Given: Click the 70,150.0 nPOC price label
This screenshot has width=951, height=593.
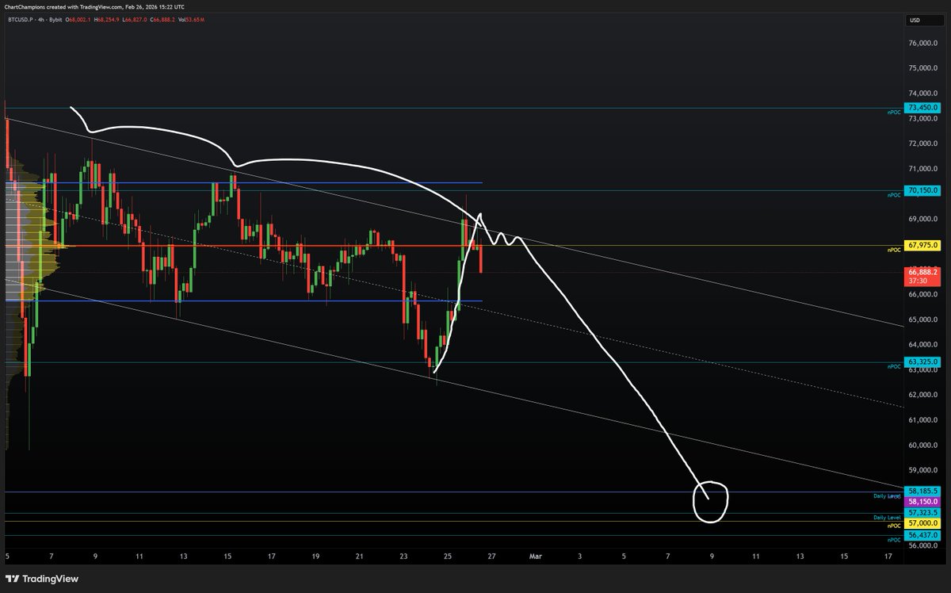Looking at the screenshot, I should tap(923, 190).
